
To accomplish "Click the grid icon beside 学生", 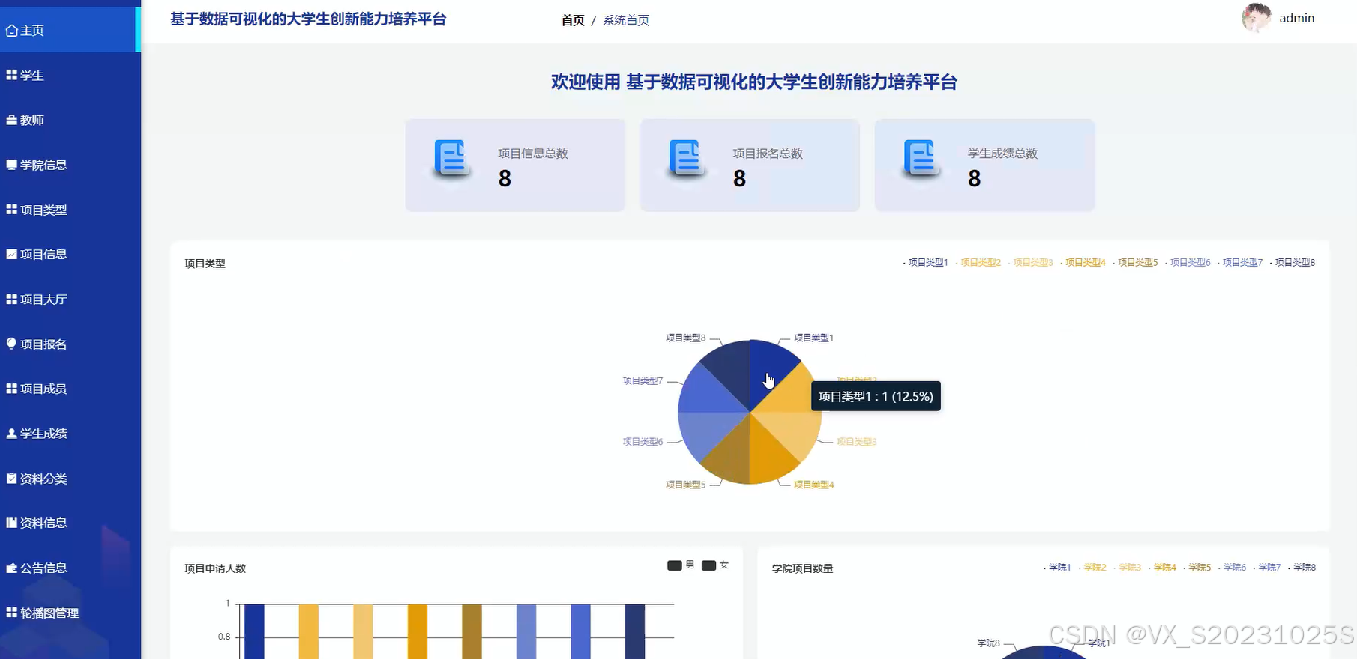I will click(x=12, y=75).
